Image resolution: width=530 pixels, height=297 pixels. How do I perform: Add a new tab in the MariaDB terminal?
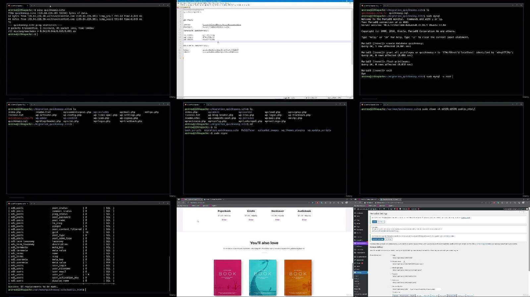tap(385, 6)
